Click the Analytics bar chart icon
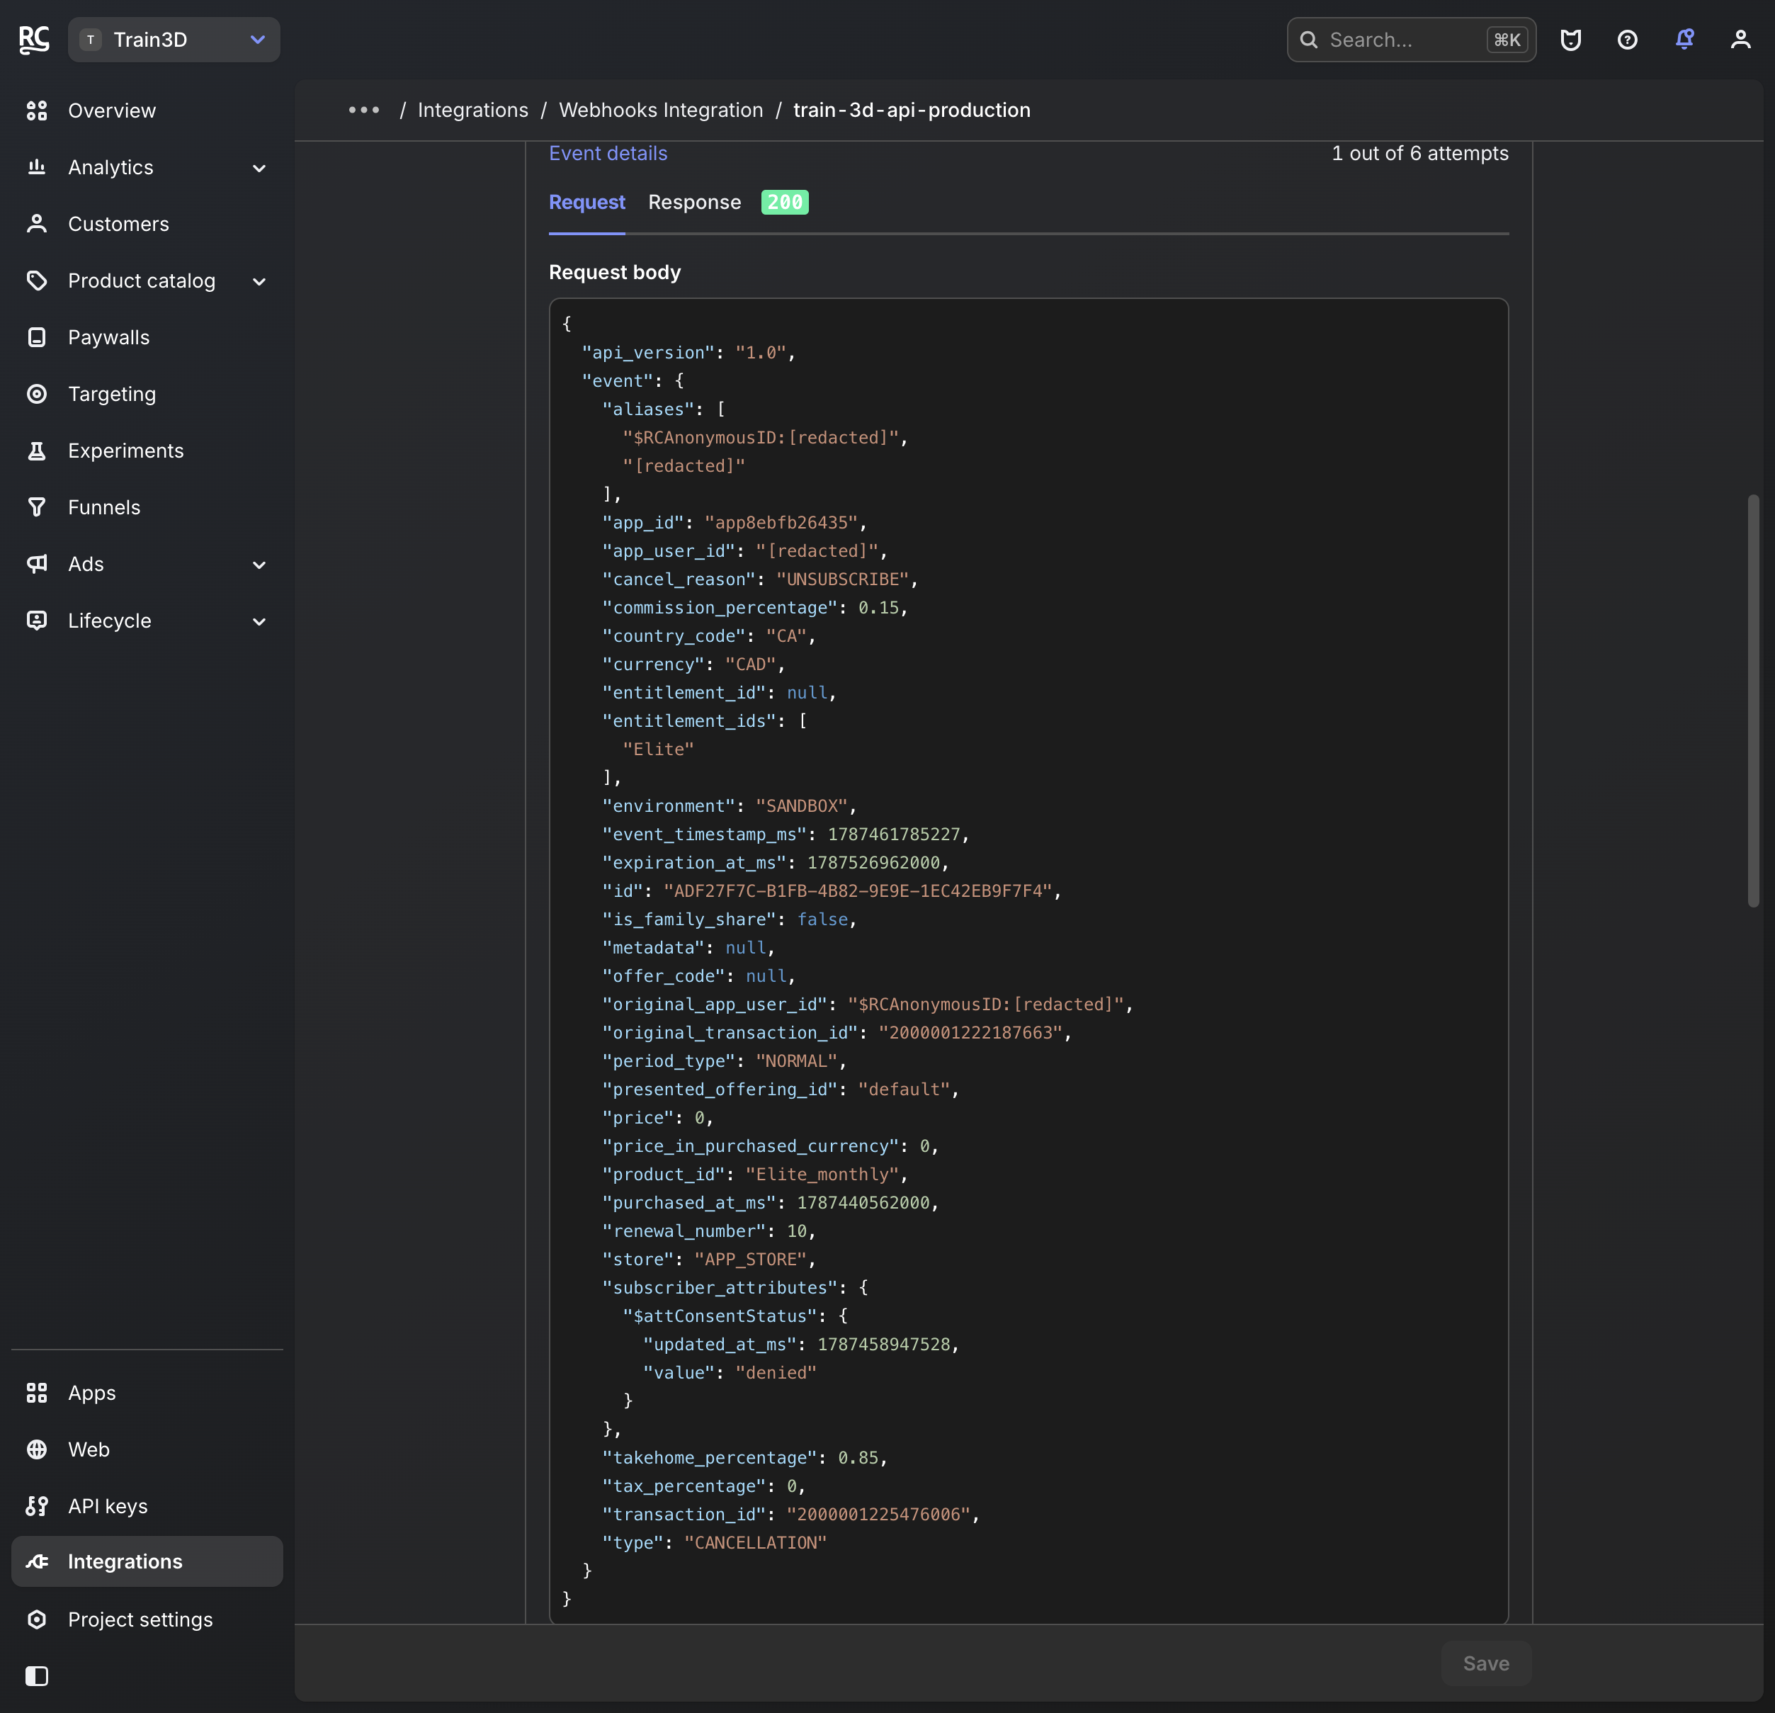The height and width of the screenshot is (1713, 1775). pyautogui.click(x=37, y=166)
